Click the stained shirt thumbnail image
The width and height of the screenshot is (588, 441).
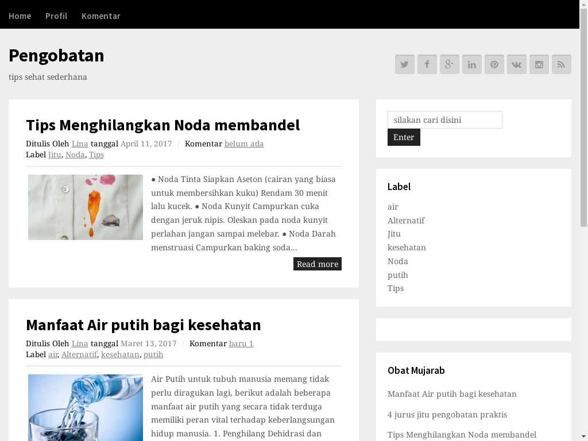coord(86,207)
